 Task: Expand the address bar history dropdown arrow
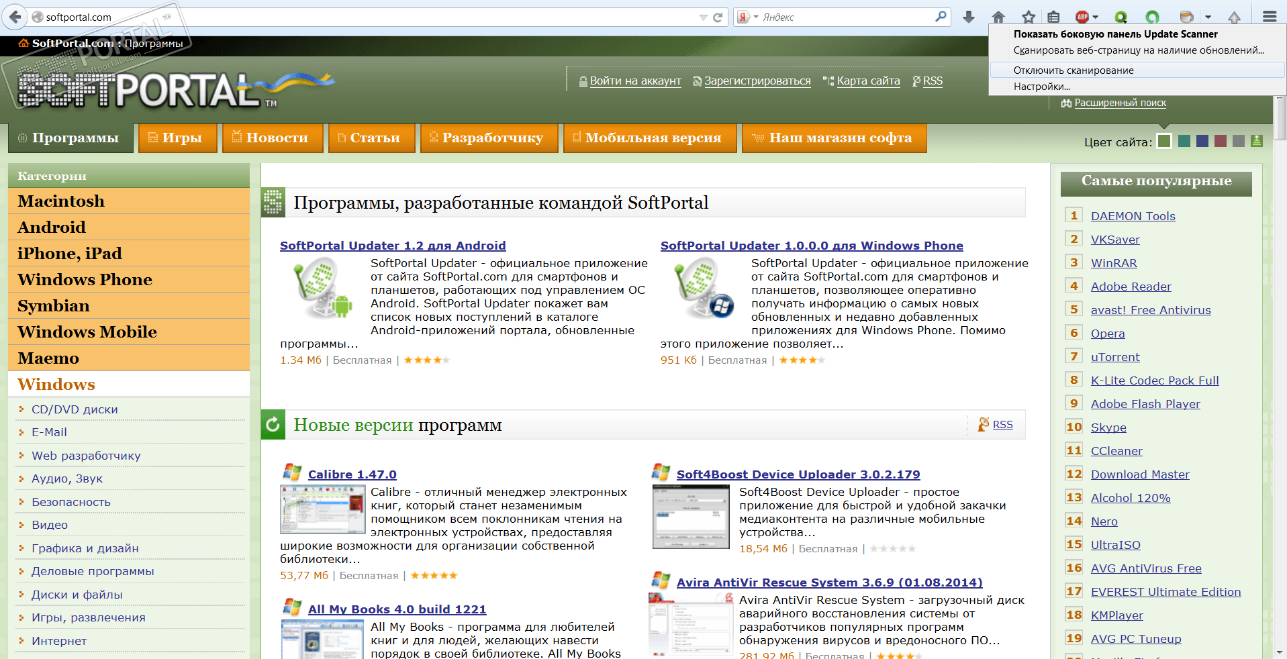(x=703, y=17)
